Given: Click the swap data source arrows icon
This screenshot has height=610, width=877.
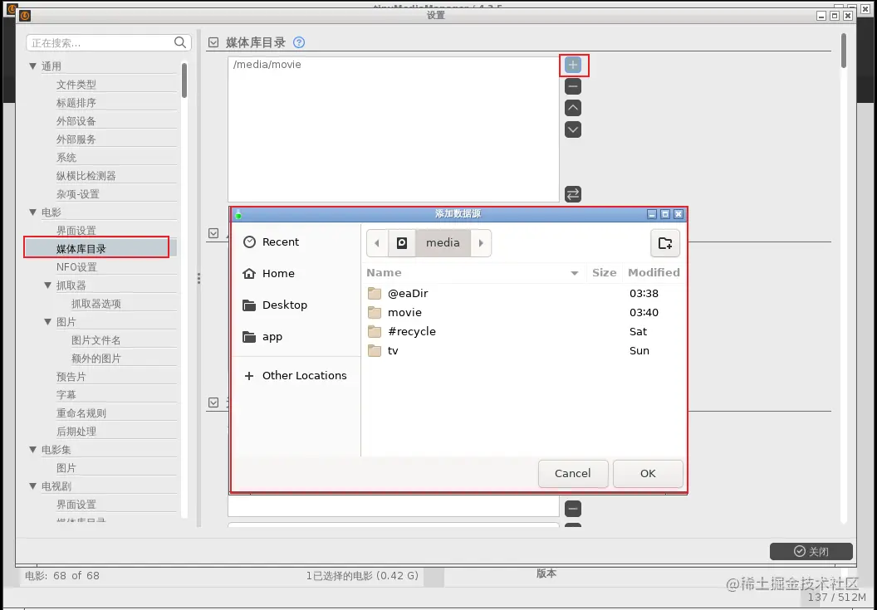Looking at the screenshot, I should pos(573,194).
